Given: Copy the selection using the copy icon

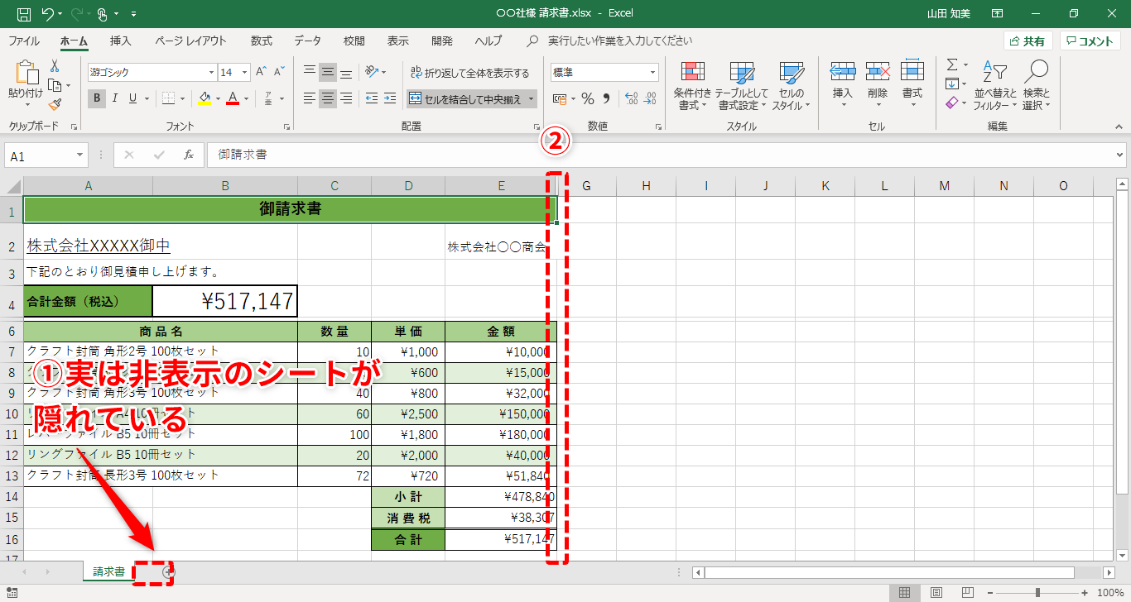Looking at the screenshot, I should (55, 85).
